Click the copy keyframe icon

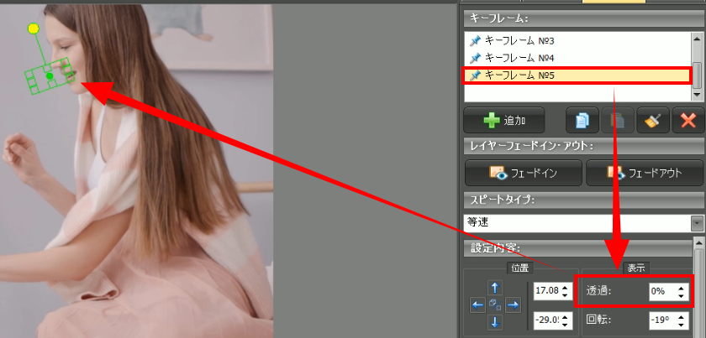point(582,120)
